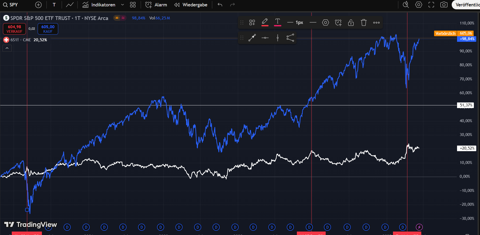The image size is (480, 235).
Task: Select the trend line arrow tool
Action: tap(252, 38)
